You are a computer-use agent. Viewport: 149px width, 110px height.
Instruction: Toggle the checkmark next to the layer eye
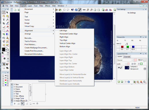tap(121, 68)
